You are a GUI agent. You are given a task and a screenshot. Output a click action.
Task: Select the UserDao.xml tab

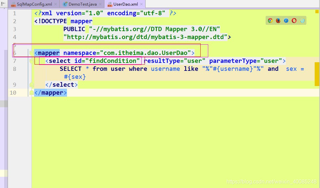(125, 4)
